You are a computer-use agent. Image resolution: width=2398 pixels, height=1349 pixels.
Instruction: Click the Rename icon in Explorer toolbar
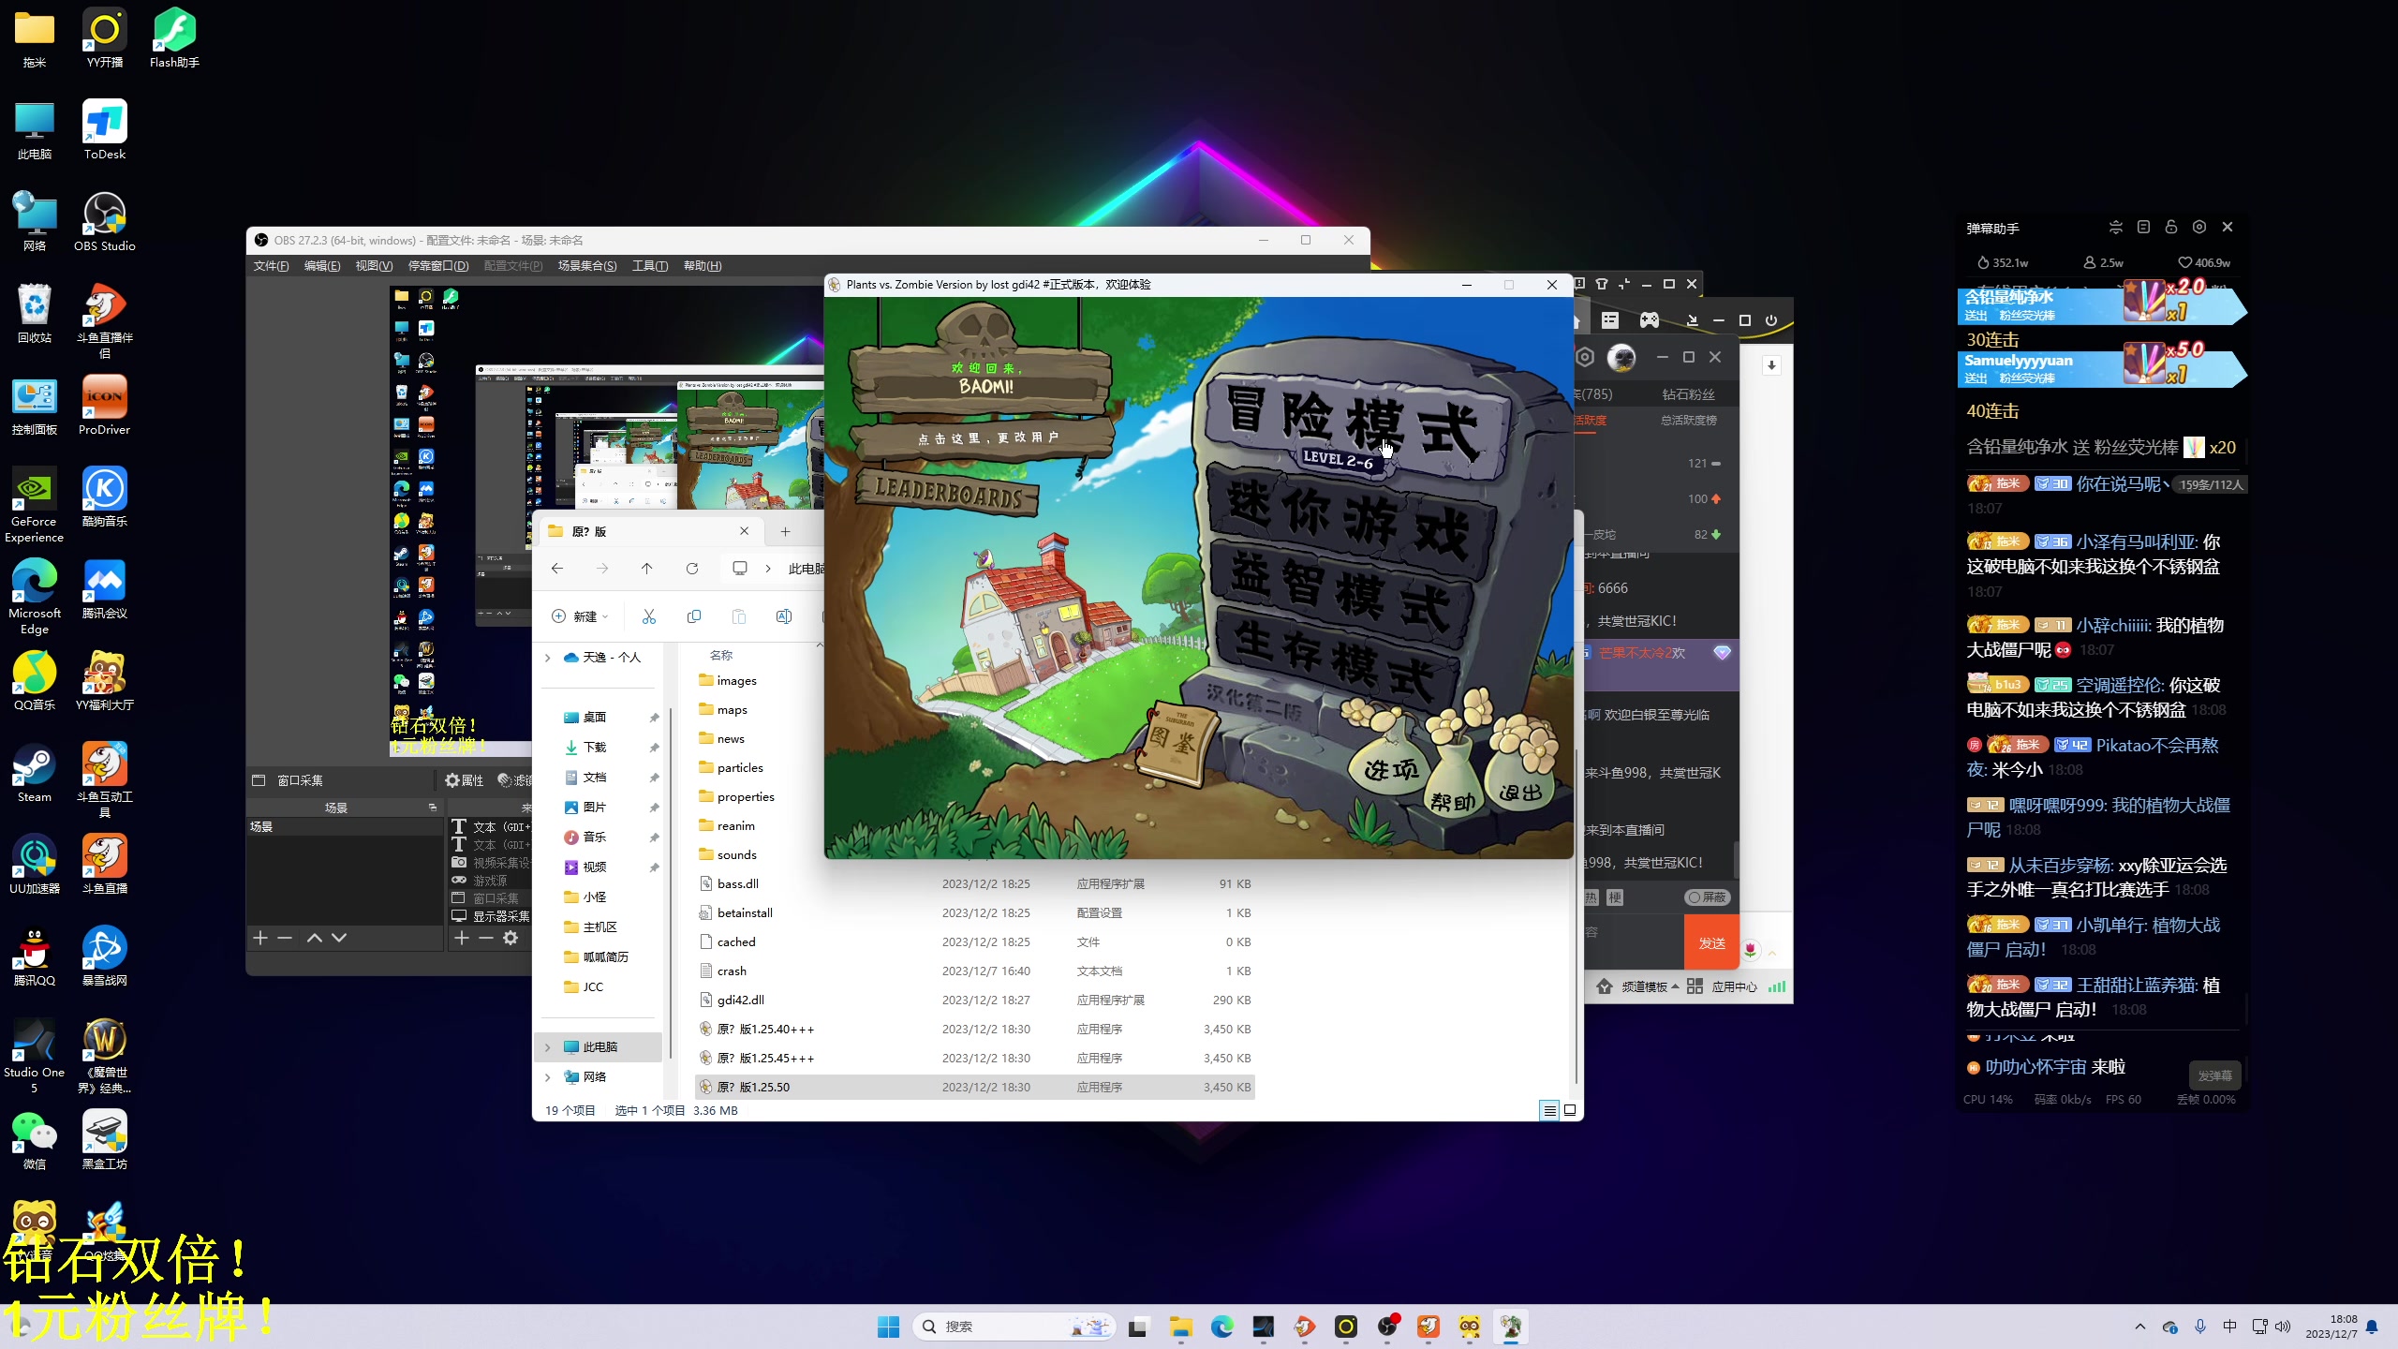784,616
